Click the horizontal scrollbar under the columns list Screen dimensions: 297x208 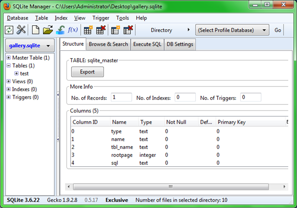pyautogui.click(x=170, y=186)
